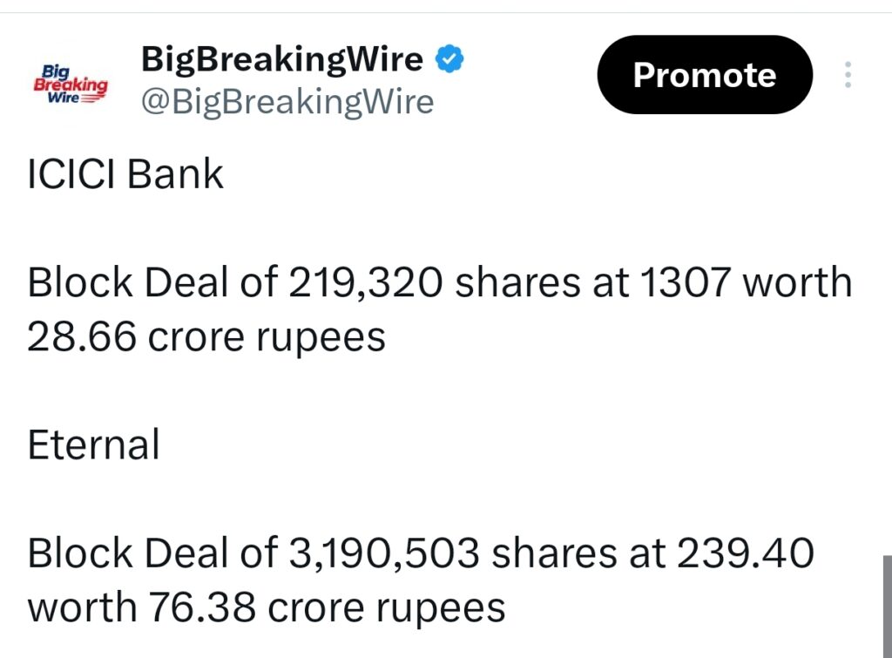Open the @BigBreakingWire handle link
The image size is (892, 658).
pyautogui.click(x=287, y=101)
